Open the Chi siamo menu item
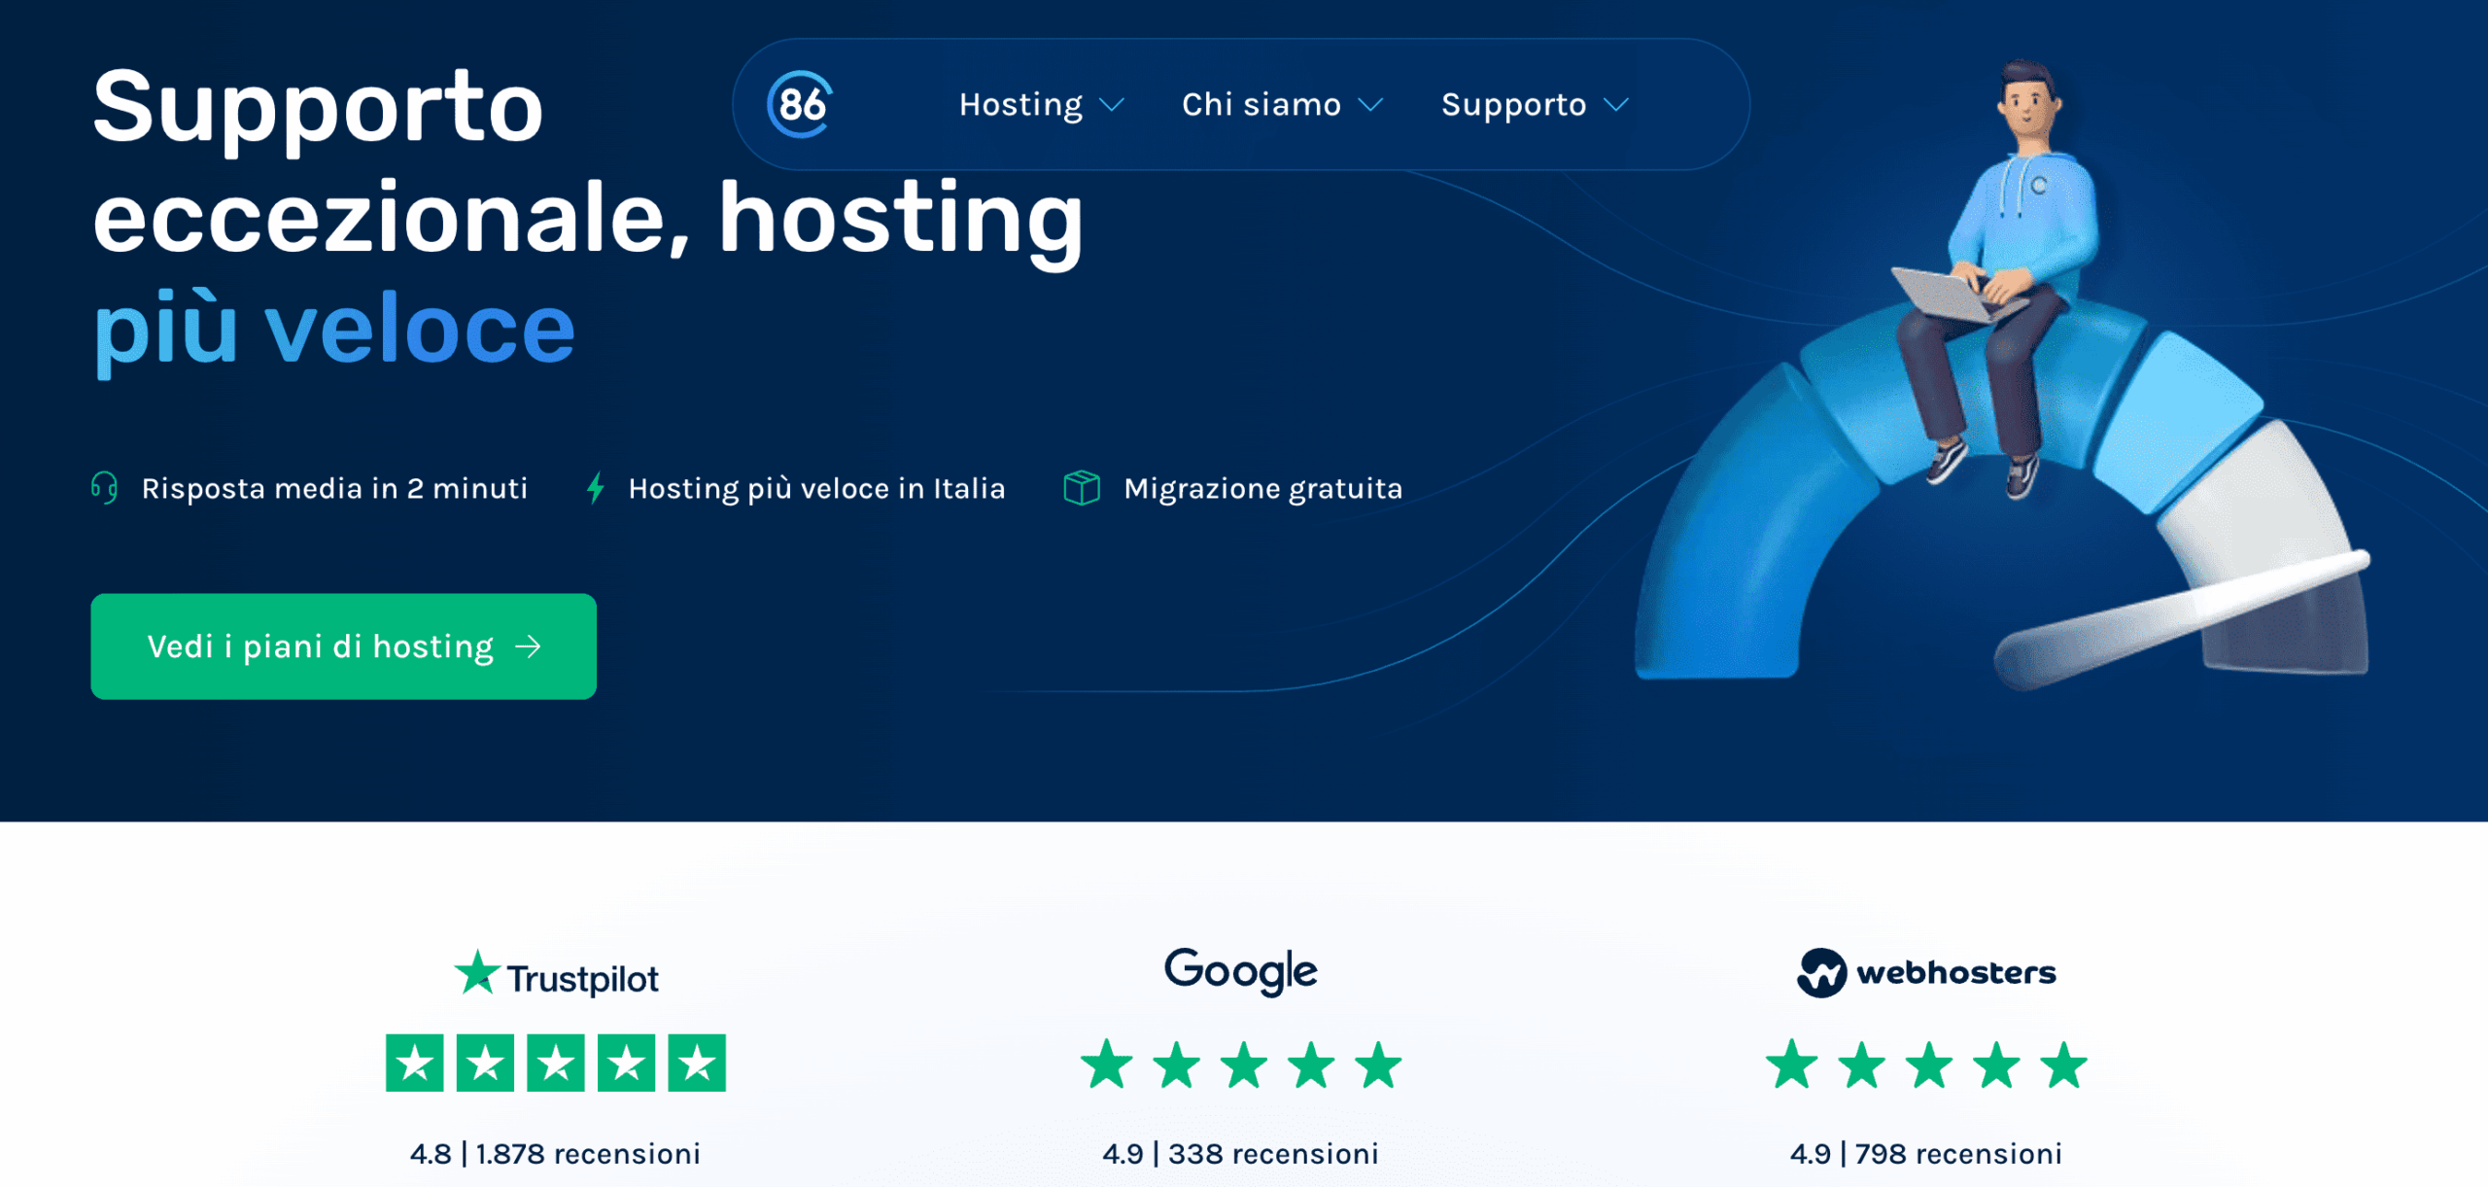 pyautogui.click(x=1261, y=105)
